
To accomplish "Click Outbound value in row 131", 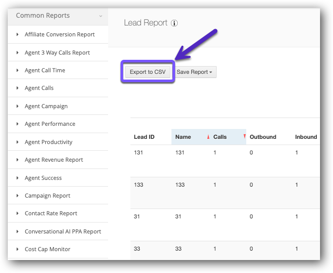I will coord(251,152).
